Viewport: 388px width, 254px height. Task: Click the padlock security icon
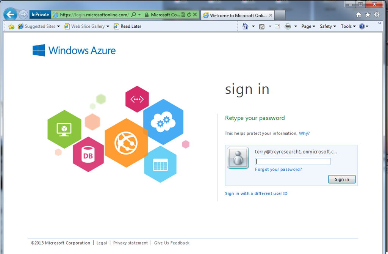tap(147, 15)
